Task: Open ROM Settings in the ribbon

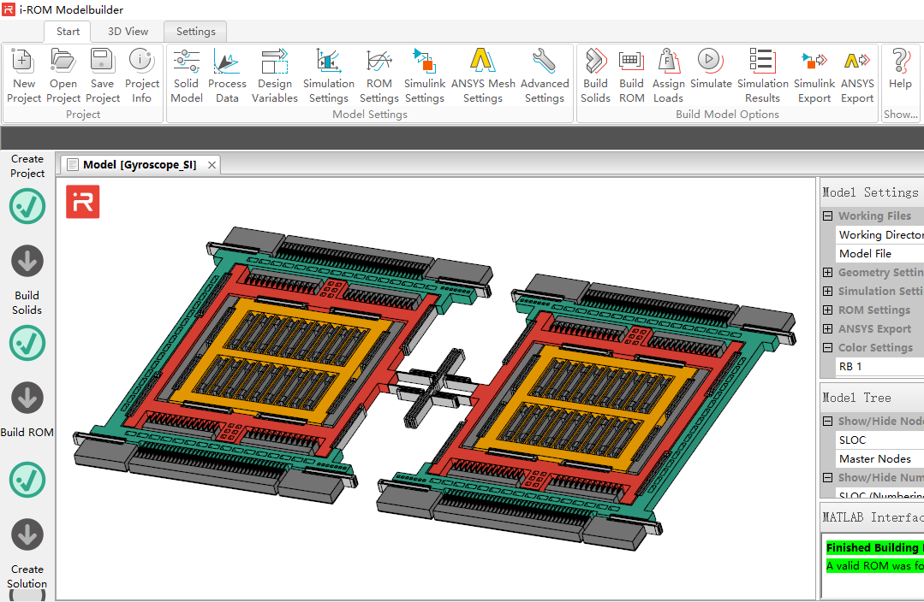Action: (x=379, y=75)
